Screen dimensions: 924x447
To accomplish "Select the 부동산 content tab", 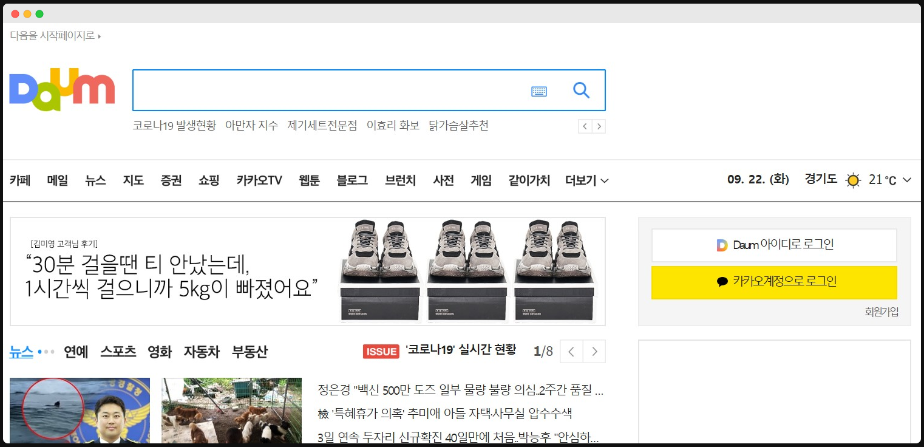I will 250,352.
